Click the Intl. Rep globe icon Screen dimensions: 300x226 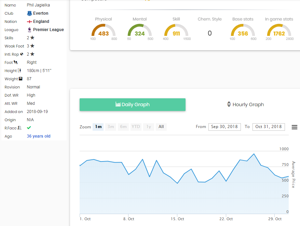[x=22, y=54]
